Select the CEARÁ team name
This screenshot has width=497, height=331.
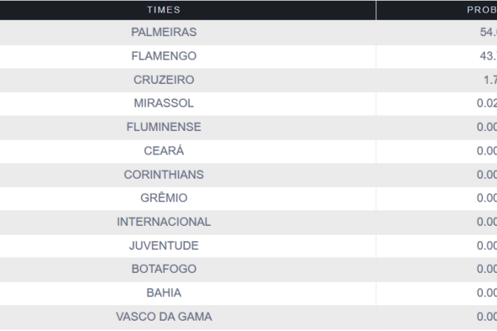[163, 151]
